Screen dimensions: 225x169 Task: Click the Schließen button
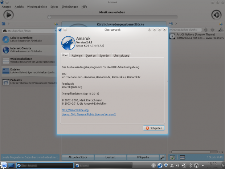154,128
